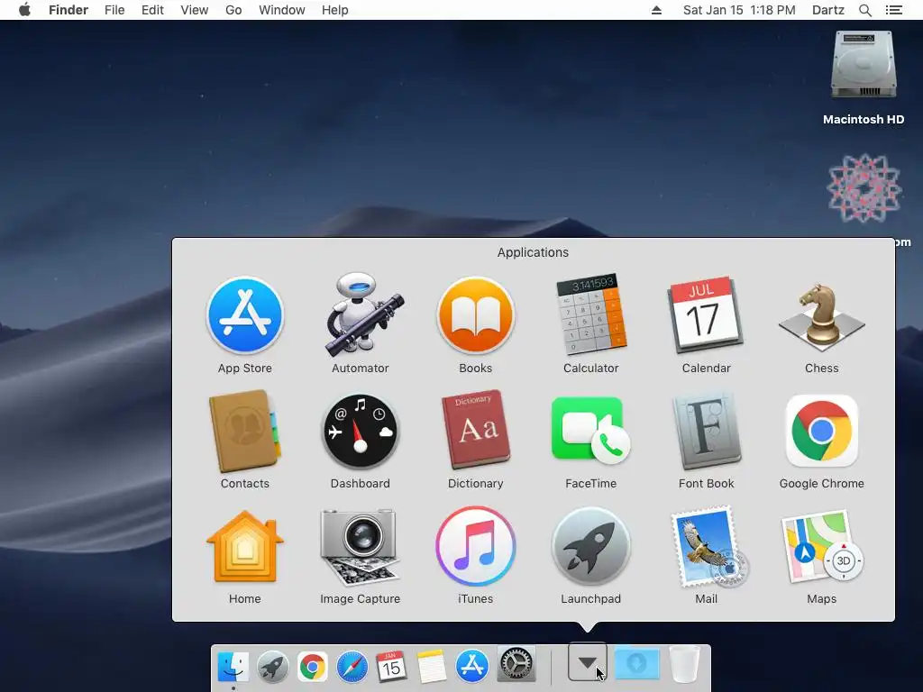Open the Home app
The image size is (923, 692).
245,547
